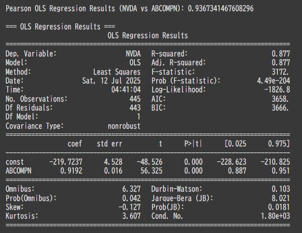Click the Prob (F-statistic) value 4.49e-204

(x=273, y=81)
